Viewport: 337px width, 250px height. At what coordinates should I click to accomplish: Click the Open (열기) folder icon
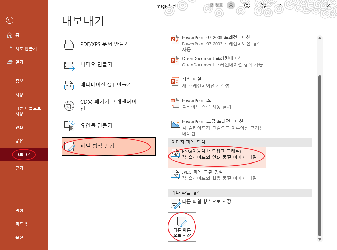click(10, 62)
